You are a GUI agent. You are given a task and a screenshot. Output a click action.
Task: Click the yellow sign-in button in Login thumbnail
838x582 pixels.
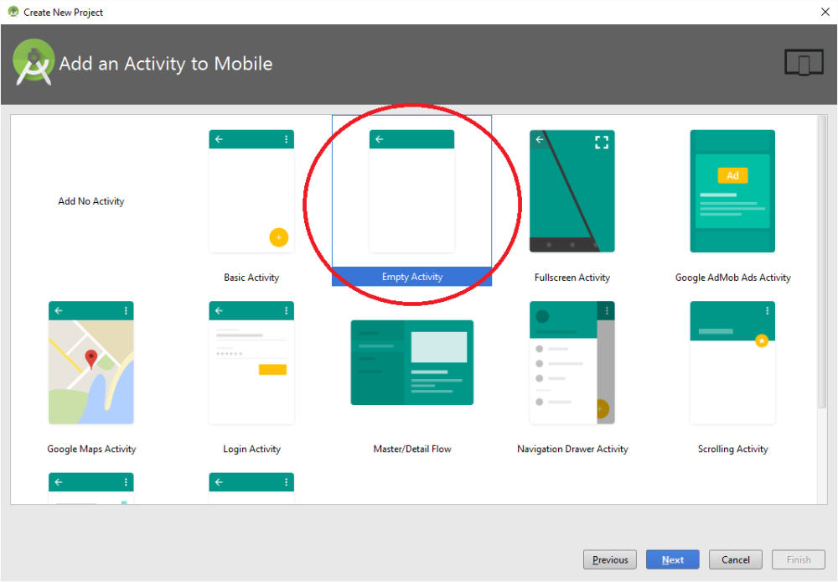272,369
